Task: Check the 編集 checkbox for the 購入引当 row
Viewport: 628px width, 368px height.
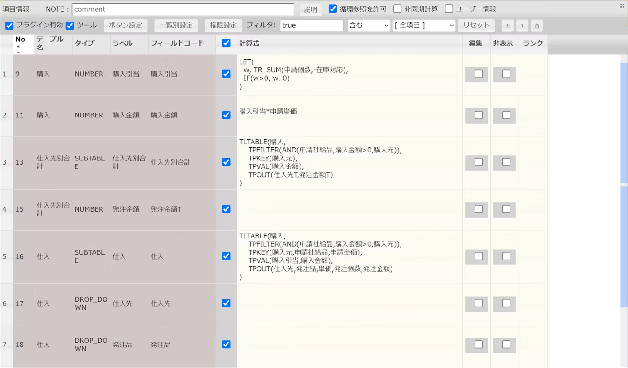Action: point(479,74)
